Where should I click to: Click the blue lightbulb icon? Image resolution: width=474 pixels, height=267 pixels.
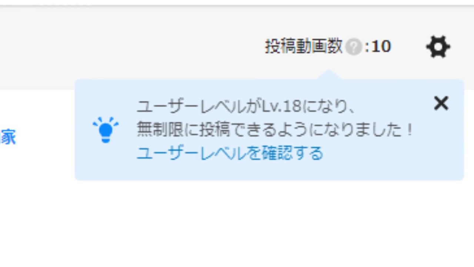[106, 130]
